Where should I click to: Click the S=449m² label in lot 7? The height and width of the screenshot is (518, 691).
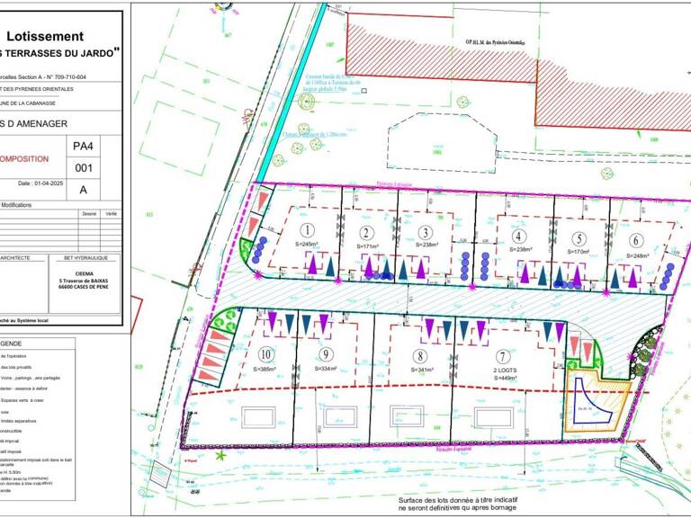(505, 378)
